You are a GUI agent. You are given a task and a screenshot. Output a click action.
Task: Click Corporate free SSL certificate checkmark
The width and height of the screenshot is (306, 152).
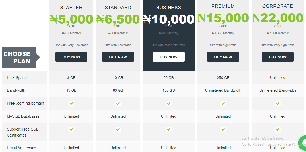(x=277, y=129)
